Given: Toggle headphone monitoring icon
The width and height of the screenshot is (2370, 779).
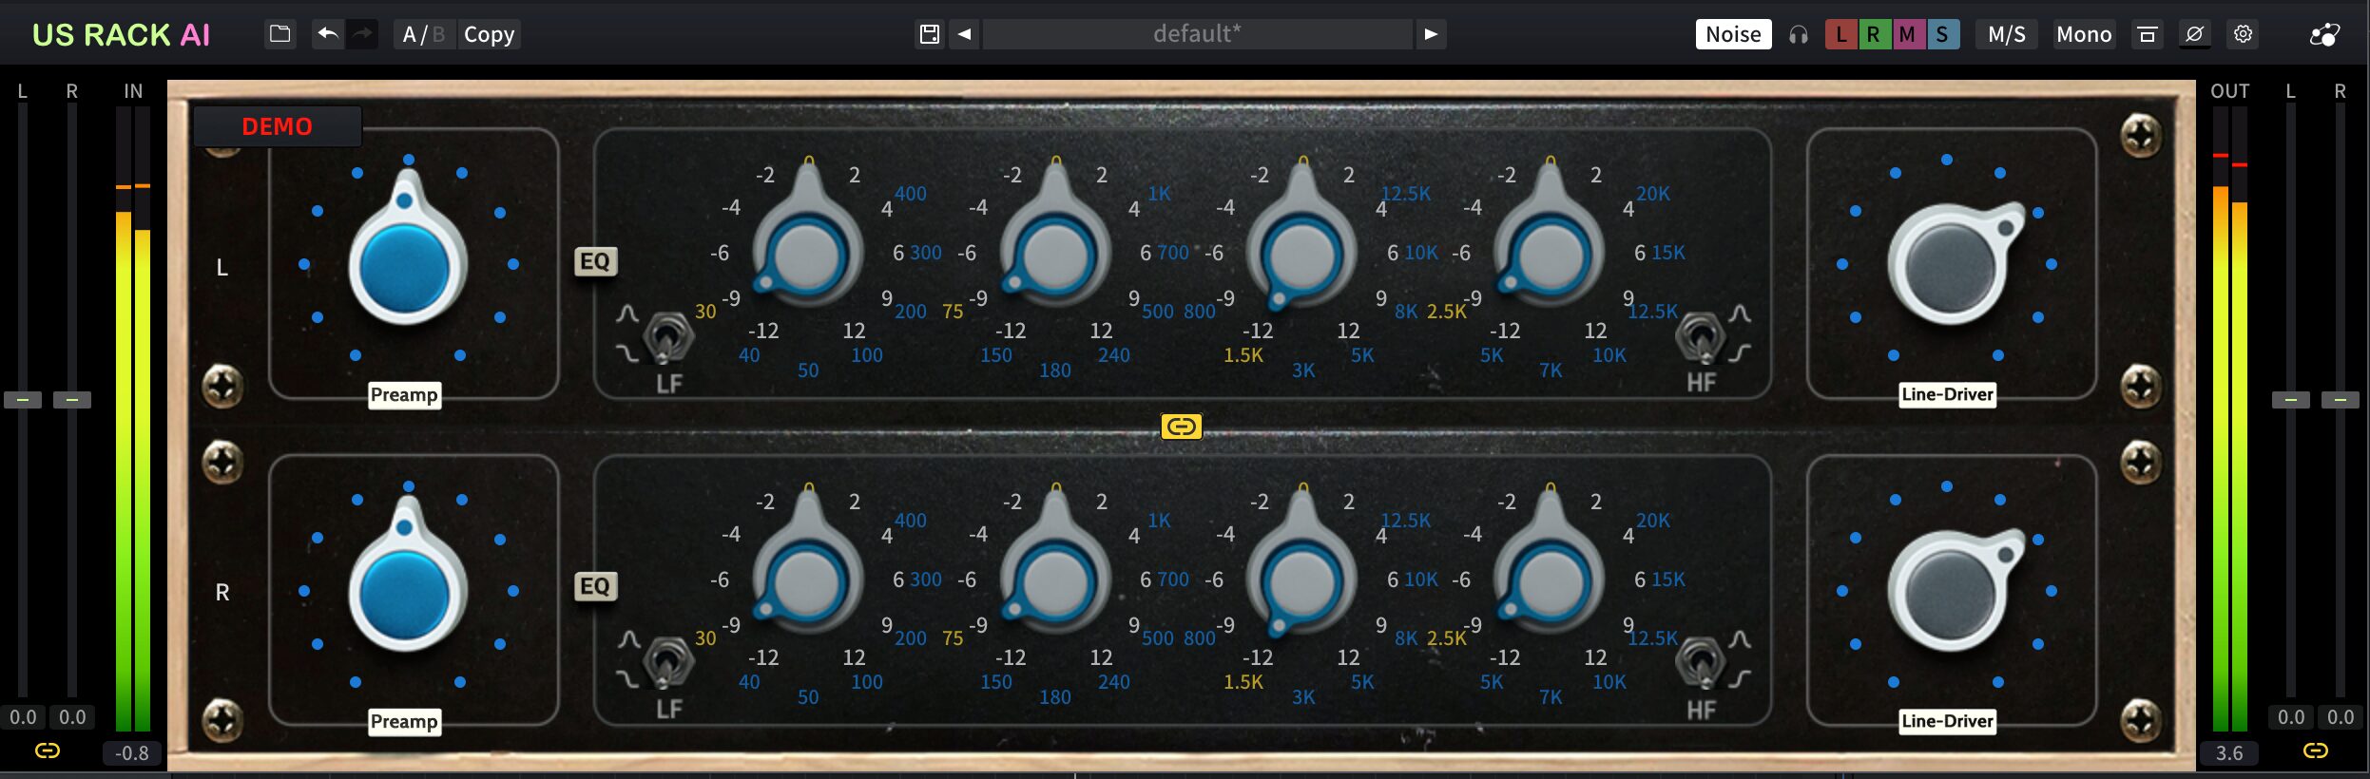Looking at the screenshot, I should point(1798,34).
